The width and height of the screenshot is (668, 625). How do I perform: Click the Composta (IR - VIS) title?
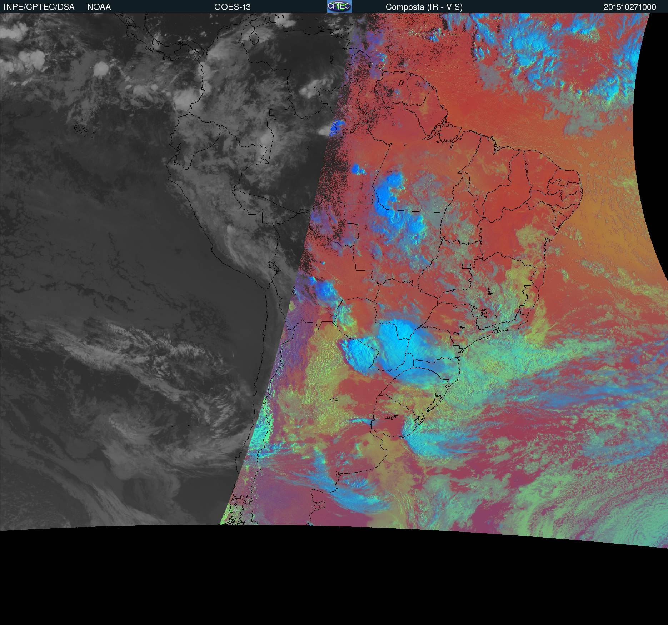pos(424,7)
